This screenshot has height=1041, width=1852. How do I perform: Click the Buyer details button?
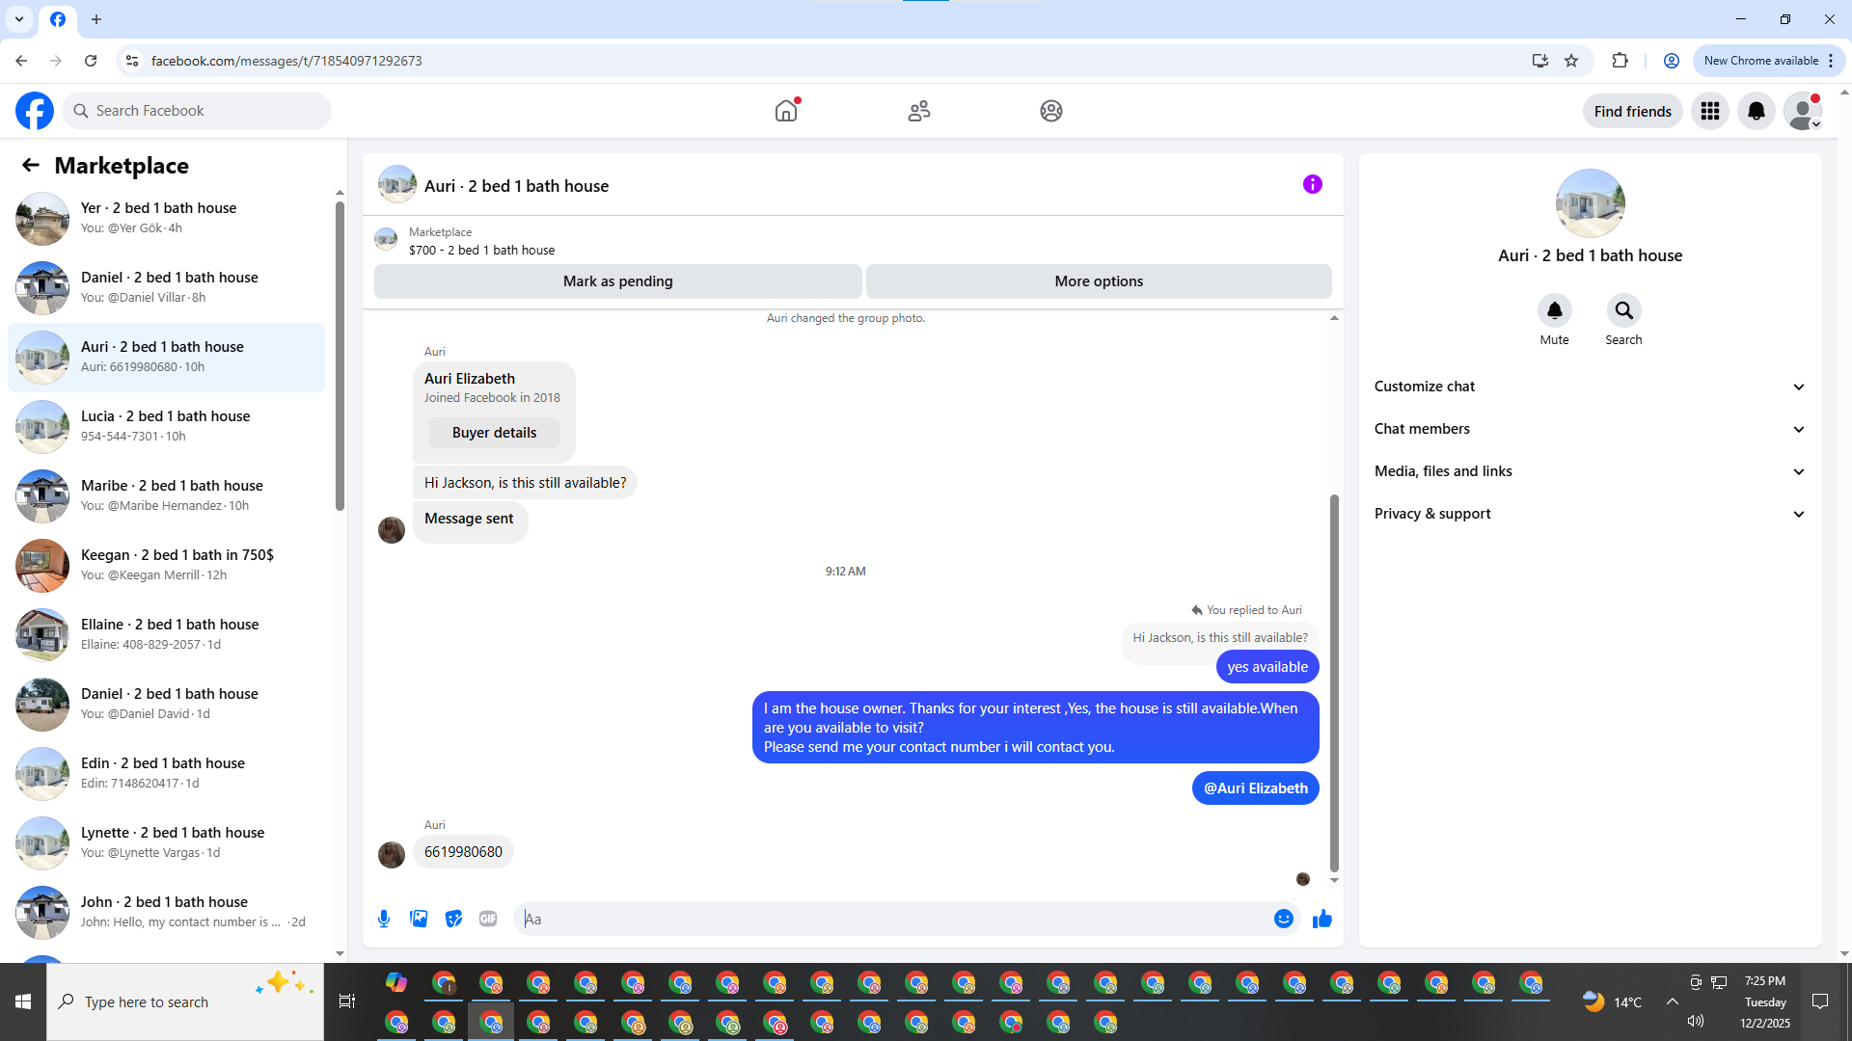[x=494, y=433]
